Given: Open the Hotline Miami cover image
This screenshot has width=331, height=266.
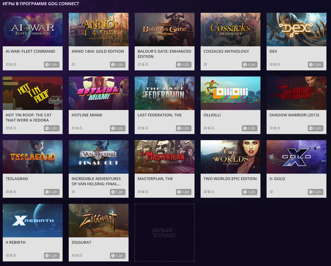Looking at the screenshot, I should (99, 93).
